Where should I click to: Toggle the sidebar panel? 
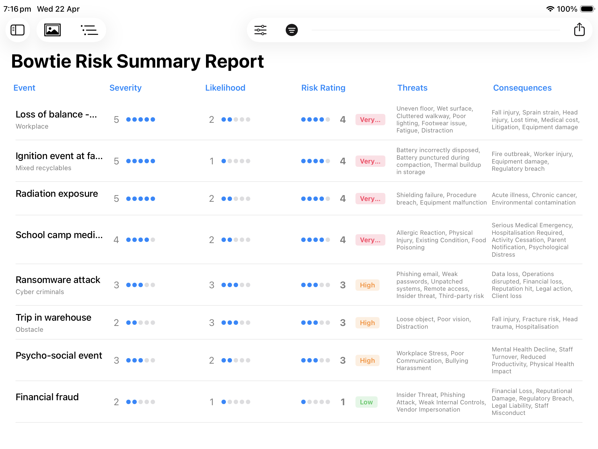pyautogui.click(x=18, y=30)
